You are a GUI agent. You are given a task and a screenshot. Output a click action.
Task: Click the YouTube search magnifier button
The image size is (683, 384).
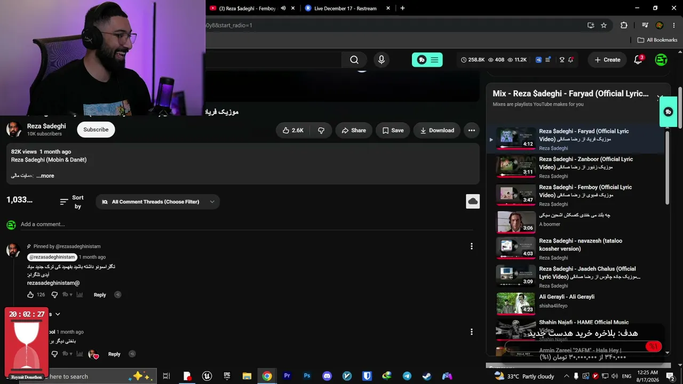pos(354,60)
